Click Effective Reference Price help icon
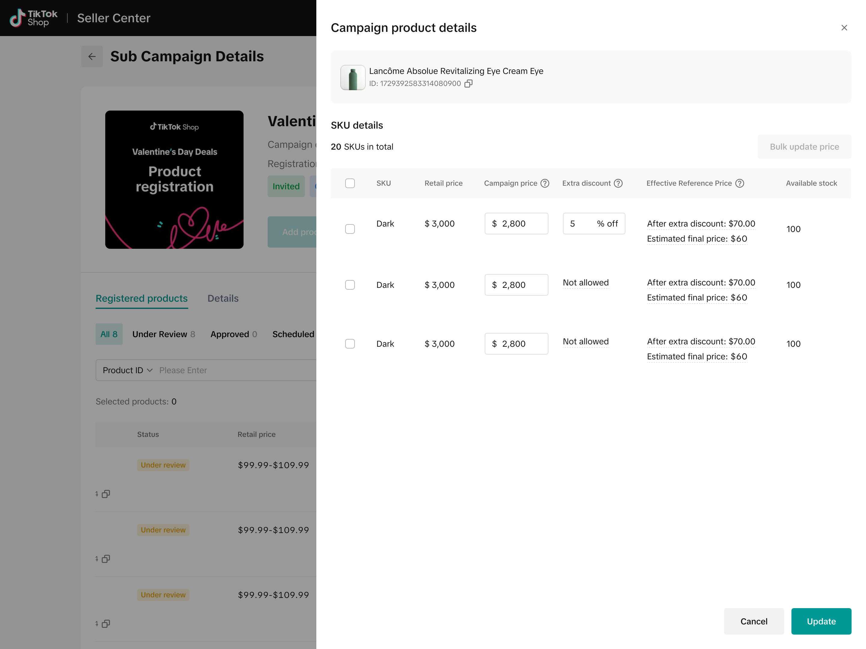The image size is (866, 649). pos(739,183)
